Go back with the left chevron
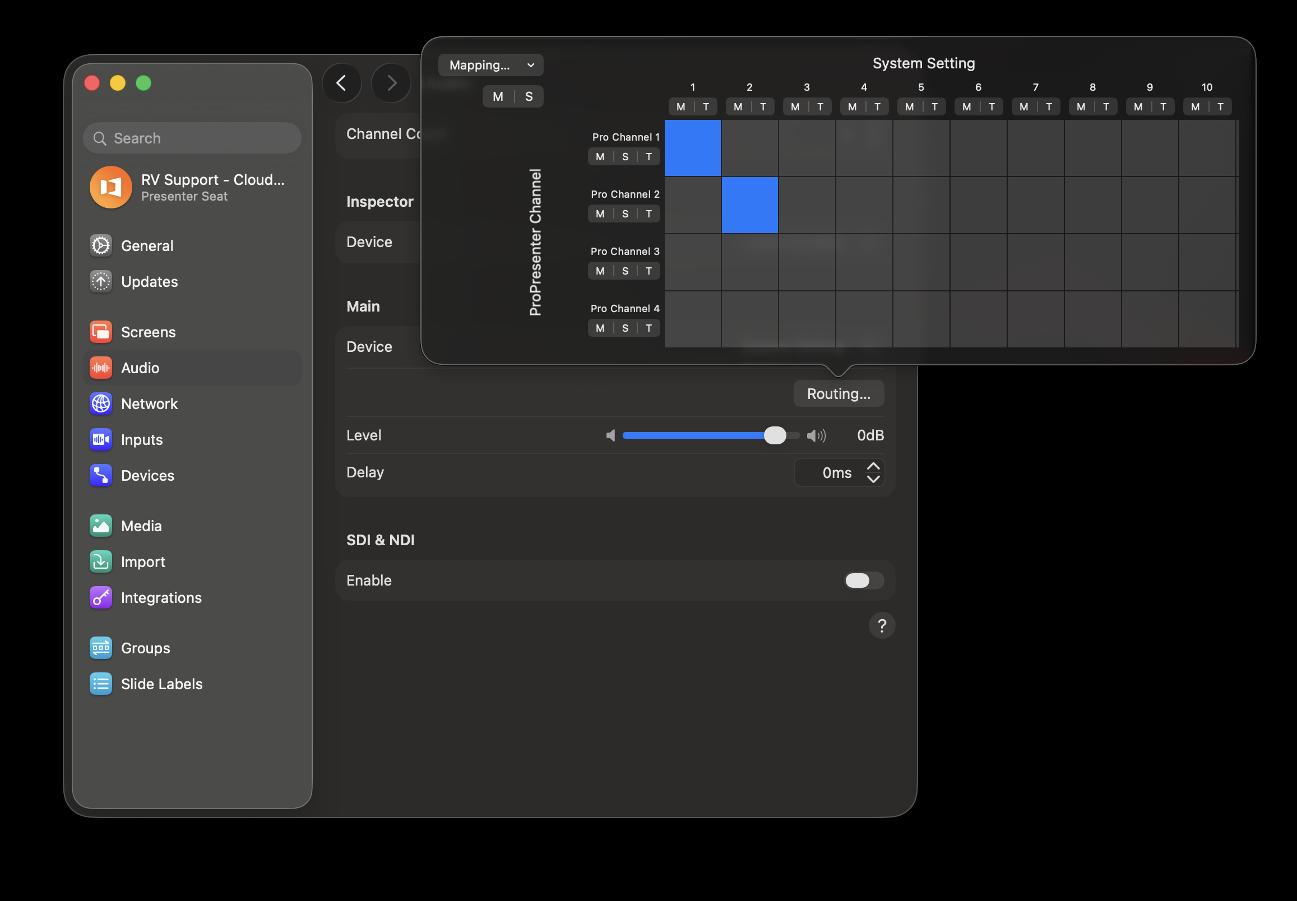1297x901 pixels. pyautogui.click(x=341, y=83)
